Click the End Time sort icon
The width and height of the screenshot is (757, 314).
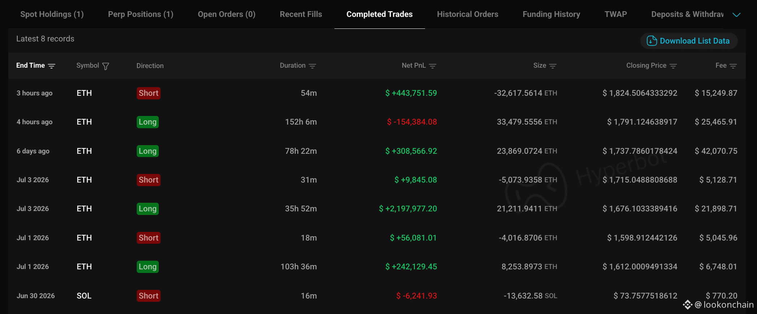(52, 66)
